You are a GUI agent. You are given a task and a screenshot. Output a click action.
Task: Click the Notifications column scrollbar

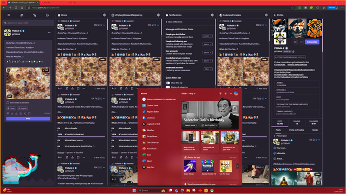216,52
